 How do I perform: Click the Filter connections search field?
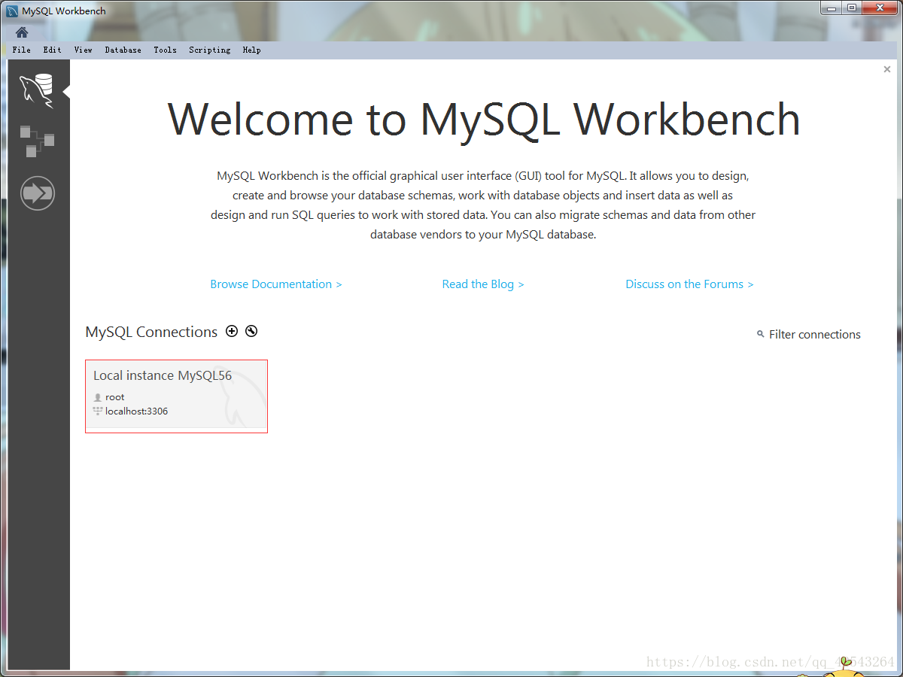point(815,334)
